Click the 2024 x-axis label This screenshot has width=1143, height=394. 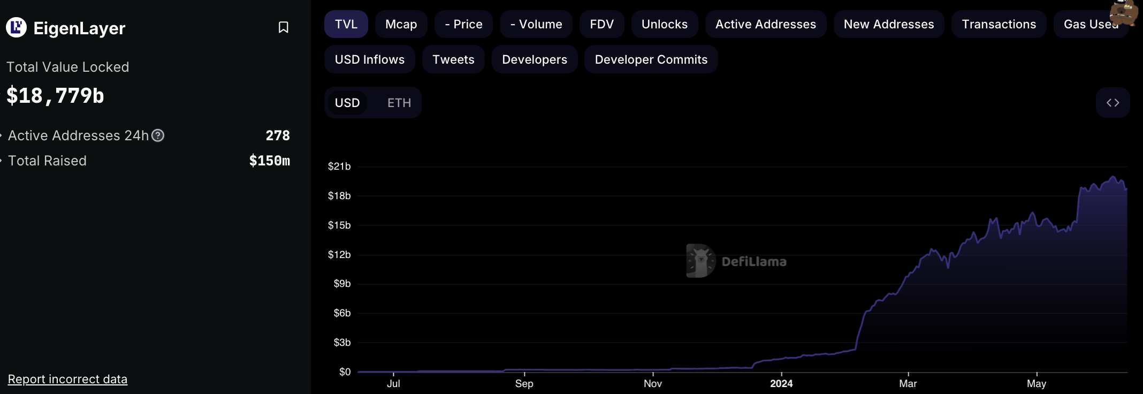(x=781, y=383)
